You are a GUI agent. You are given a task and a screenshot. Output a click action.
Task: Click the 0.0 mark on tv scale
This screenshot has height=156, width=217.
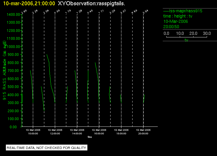(166, 33)
